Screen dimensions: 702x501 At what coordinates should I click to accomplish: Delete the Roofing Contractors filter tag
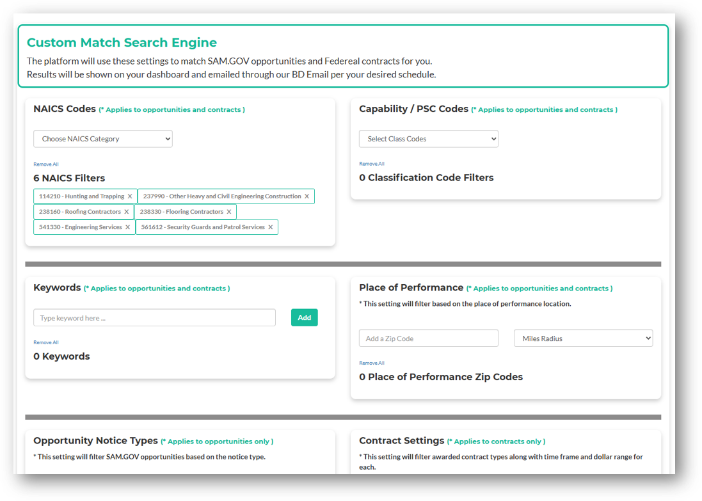(x=126, y=212)
